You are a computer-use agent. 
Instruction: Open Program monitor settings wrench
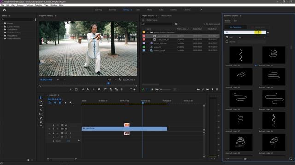coord(120,79)
